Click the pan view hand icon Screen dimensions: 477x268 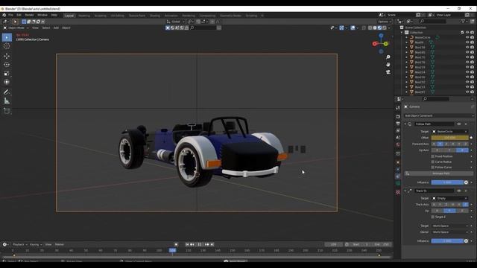click(x=388, y=65)
